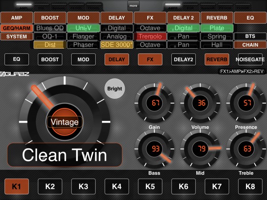Select the K6 preset button
The width and height of the screenshot is (267, 200).
pos(183,186)
